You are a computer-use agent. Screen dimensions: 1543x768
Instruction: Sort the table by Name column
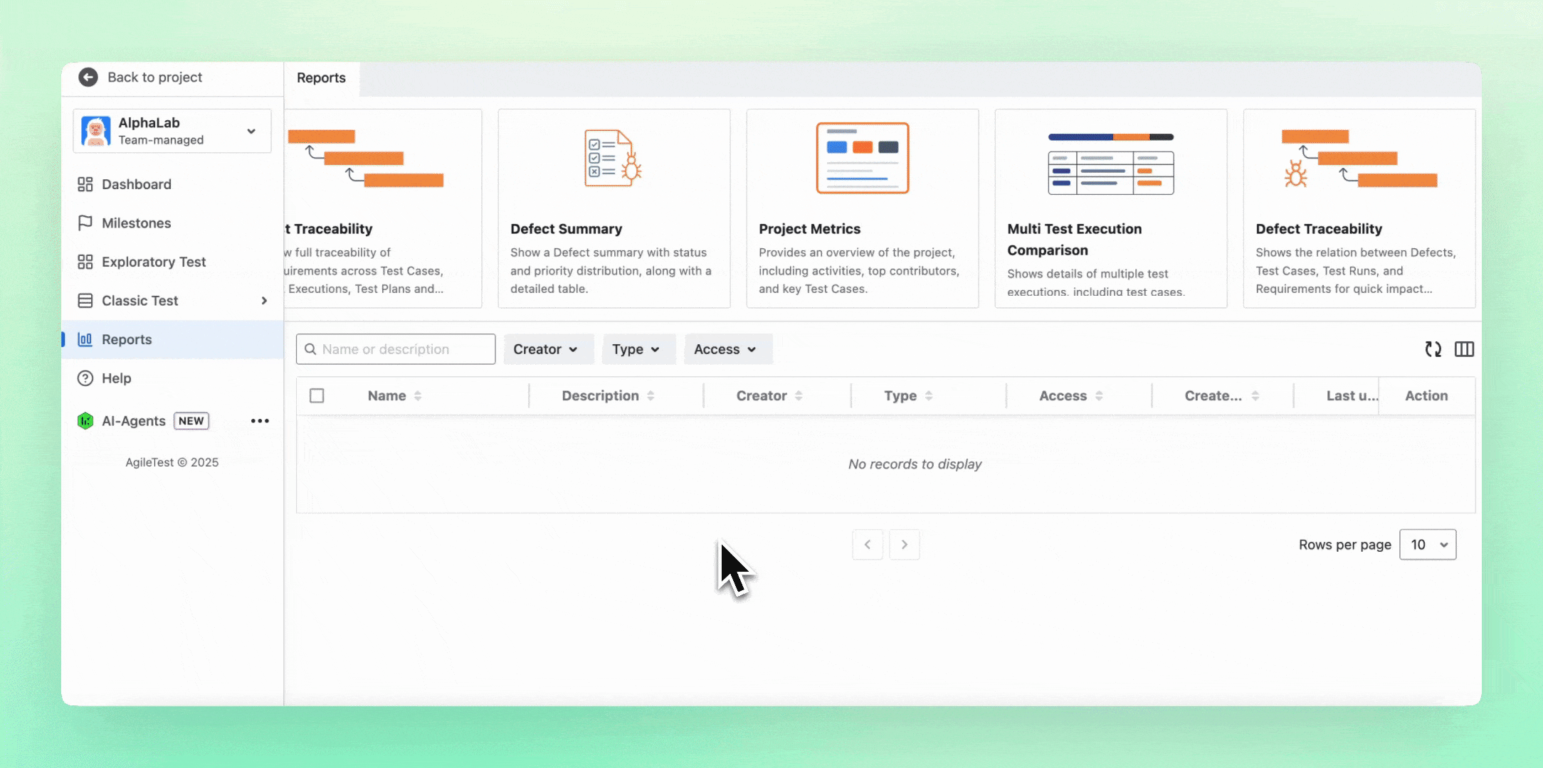418,396
